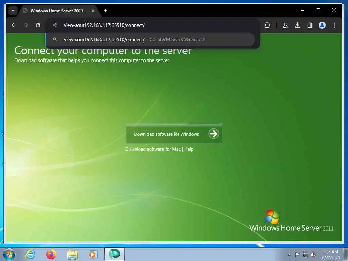Click the muted volume tray icon

tap(314, 255)
